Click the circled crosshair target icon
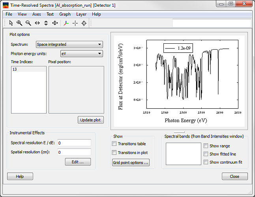 click(x=84, y=23)
